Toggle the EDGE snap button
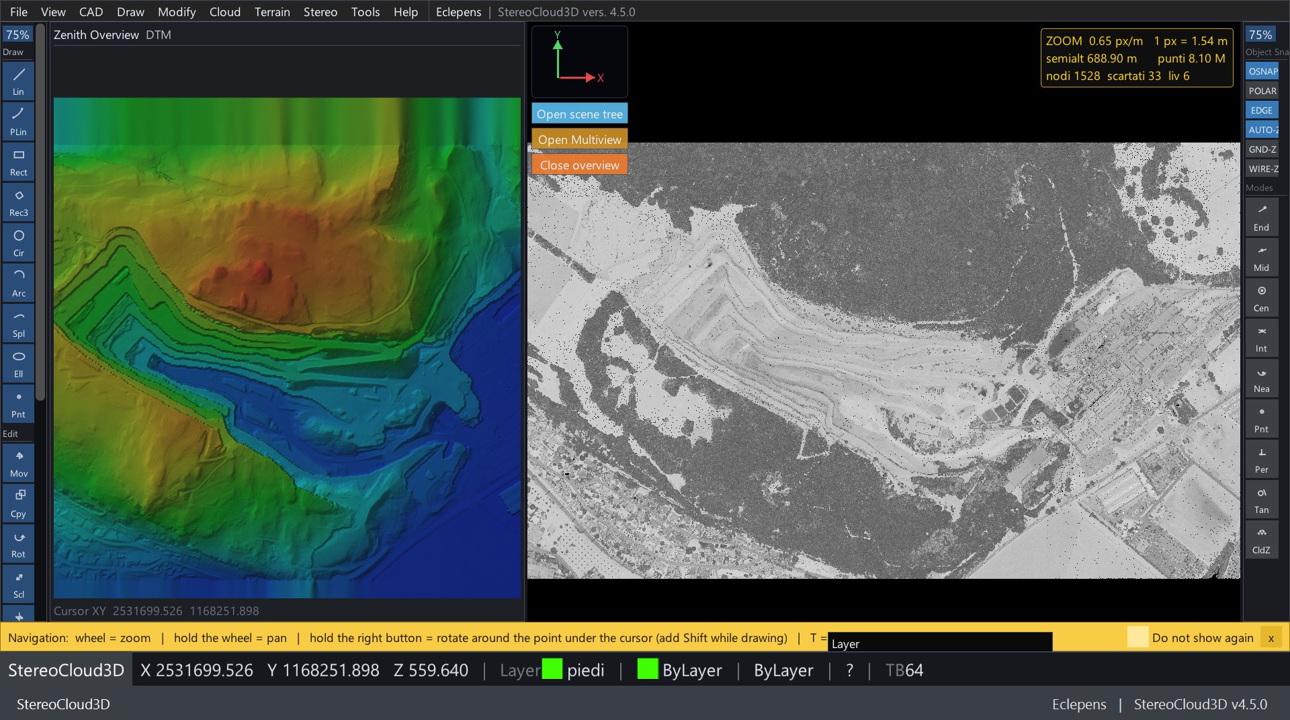Viewport: 1290px width, 720px height. click(x=1262, y=110)
